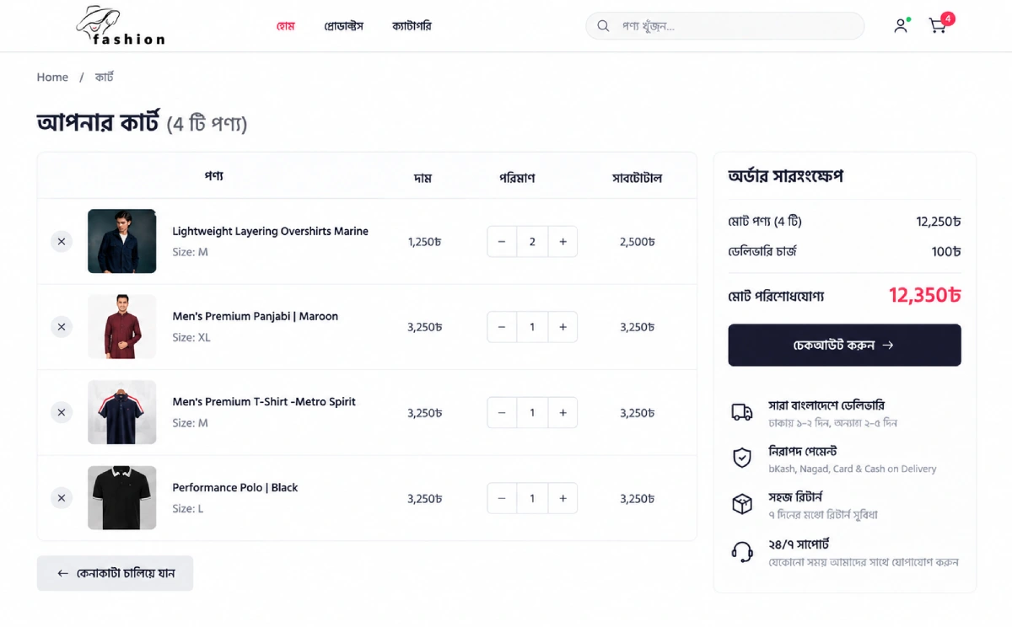
Task: Open Lightweight Layering Overshirts Marine thumbnail
Action: [122, 241]
